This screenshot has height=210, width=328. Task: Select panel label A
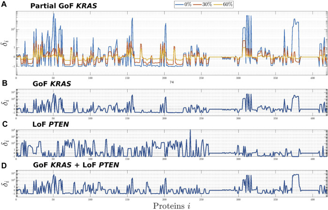tap(4, 3)
